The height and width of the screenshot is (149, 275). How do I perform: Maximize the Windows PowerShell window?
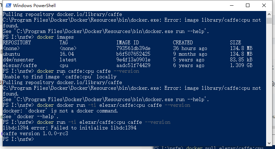pos(248,5)
